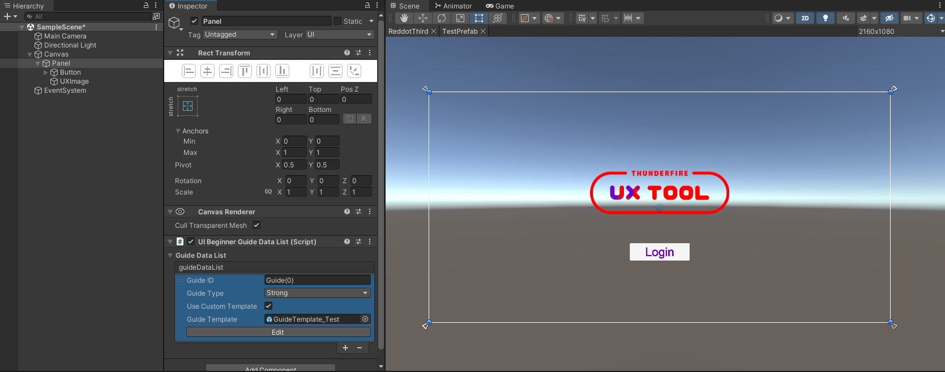Viewport: 945px width, 372px height.
Task: Switch to the Animator tab
Action: (453, 6)
